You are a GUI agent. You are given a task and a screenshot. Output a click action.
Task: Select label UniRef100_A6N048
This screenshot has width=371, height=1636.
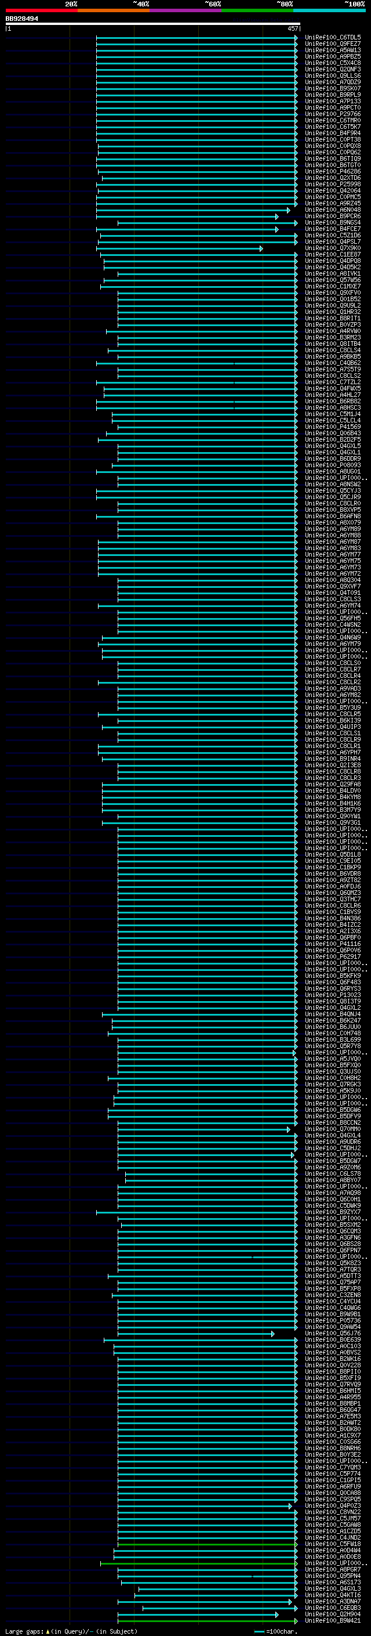click(x=332, y=210)
